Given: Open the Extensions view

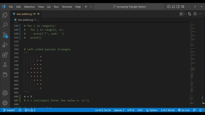Looking at the screenshot, I should click(x=5, y=55).
